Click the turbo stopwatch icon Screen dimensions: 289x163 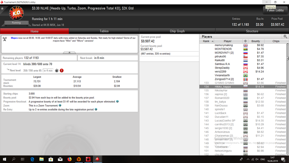tap(57, 70)
